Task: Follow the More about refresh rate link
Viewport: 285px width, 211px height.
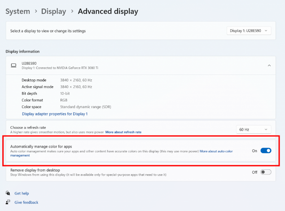Action: click(123, 132)
